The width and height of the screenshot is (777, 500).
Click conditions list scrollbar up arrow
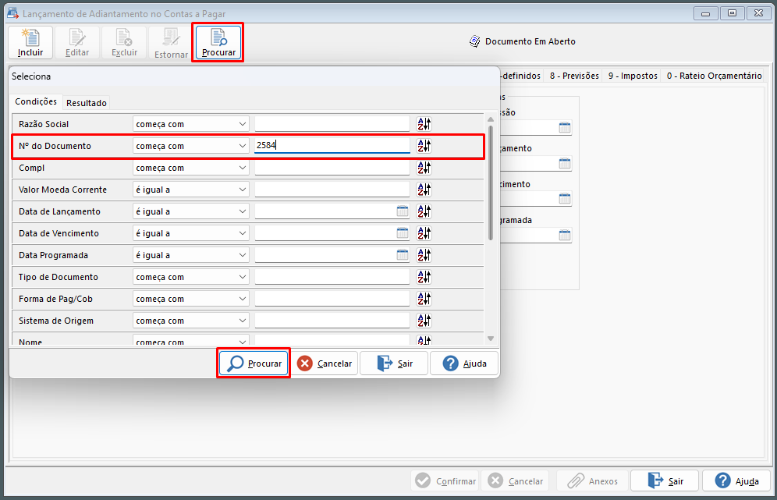click(x=491, y=119)
